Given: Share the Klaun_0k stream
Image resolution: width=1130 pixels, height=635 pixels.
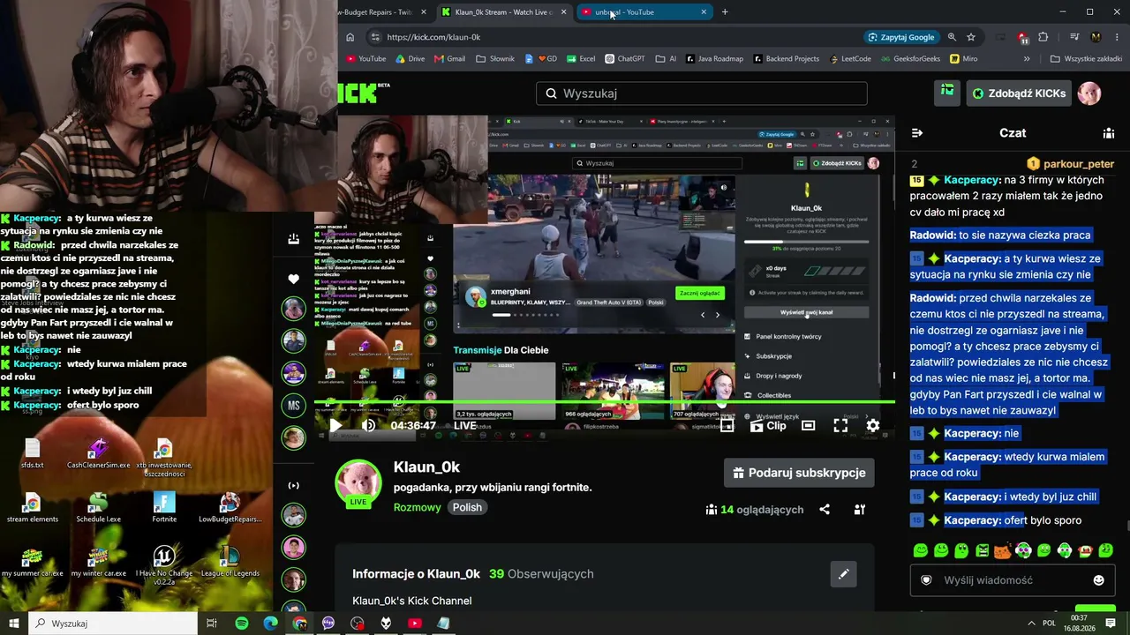Looking at the screenshot, I should 825,509.
